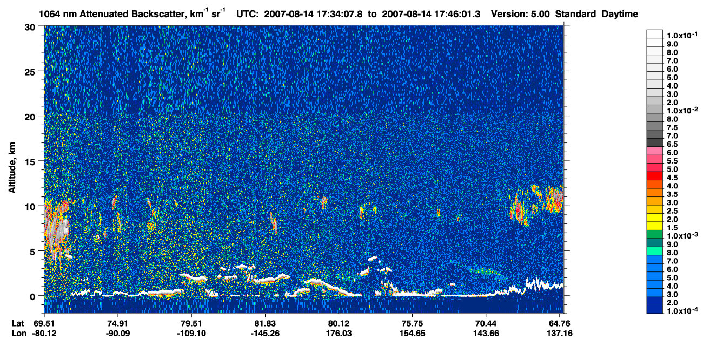Click the altitude tick label 30
This screenshot has height=360, width=703.
[31, 26]
